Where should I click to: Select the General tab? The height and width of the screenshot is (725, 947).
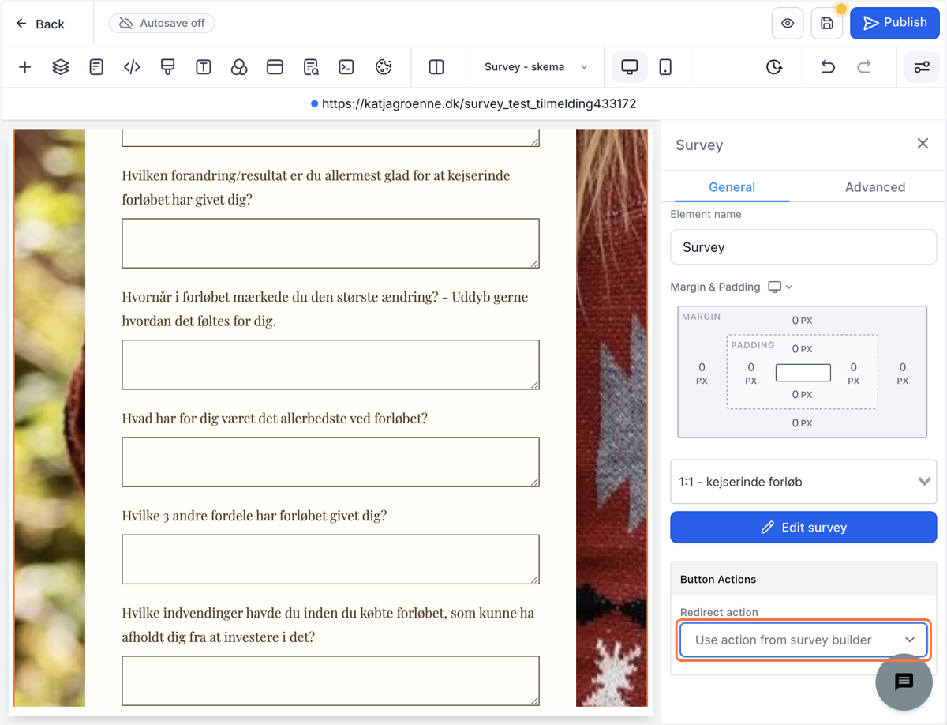(x=732, y=187)
